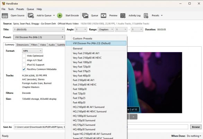203x139 pixels.
Task: Open the Title dropdown 1 (00:03:05)
Action: tap(39, 30)
